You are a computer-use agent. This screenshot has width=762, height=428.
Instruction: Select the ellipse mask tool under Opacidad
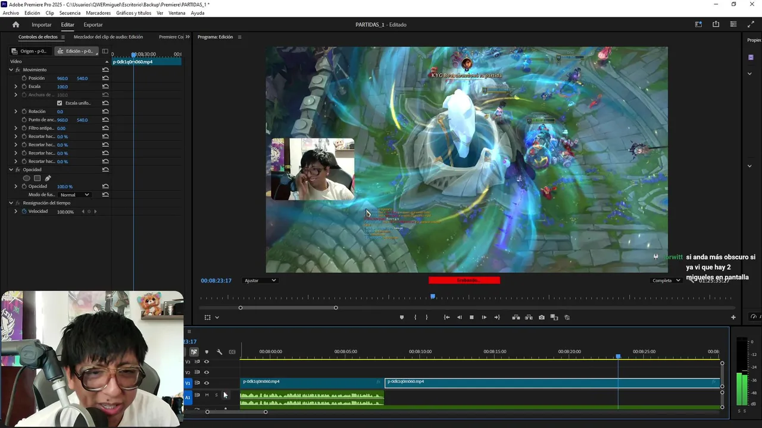tap(26, 178)
